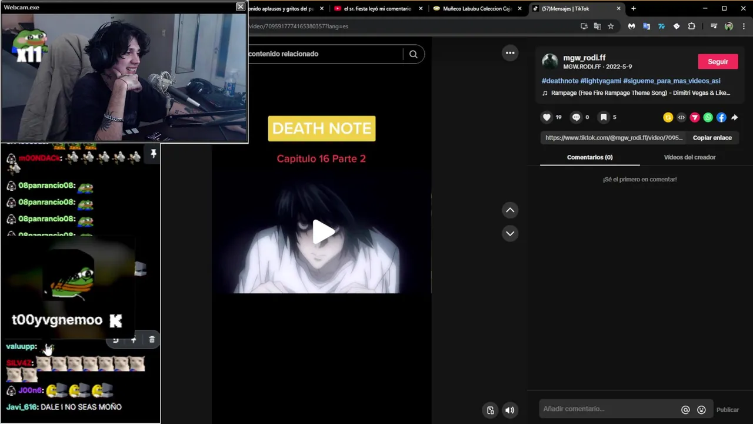Open the Google Translate extension icon
Viewport: 753px width, 424px height.
[647, 26]
